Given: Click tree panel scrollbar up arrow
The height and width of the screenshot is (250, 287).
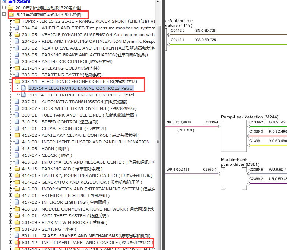Looking at the screenshot, I should tap(158, 1).
